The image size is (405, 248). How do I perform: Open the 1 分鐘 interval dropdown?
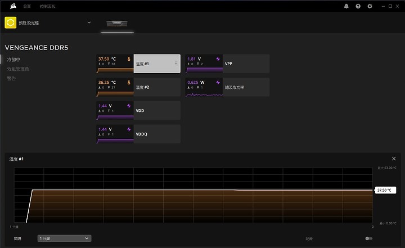[x=64, y=238]
